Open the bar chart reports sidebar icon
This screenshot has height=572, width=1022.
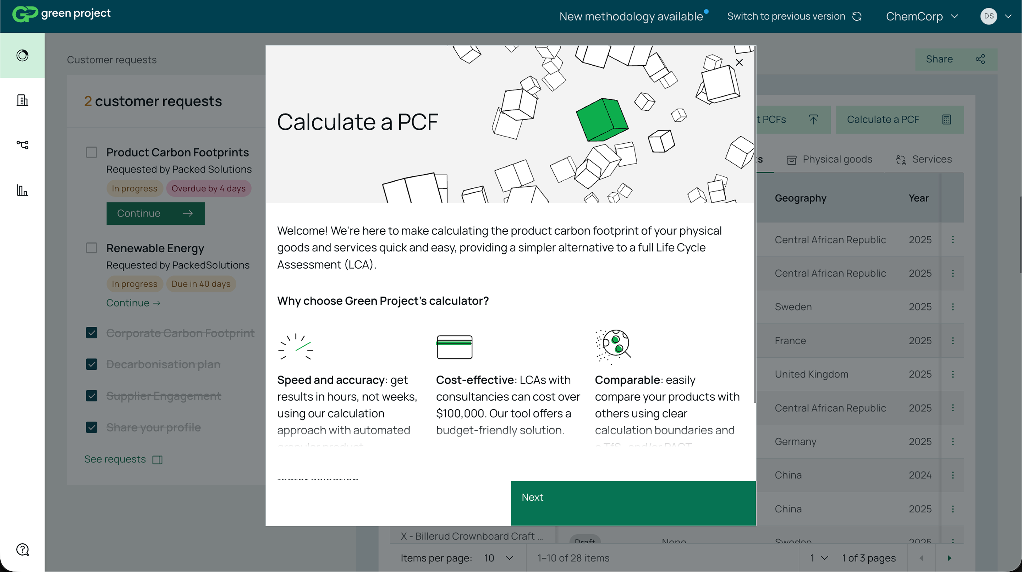[x=22, y=190]
